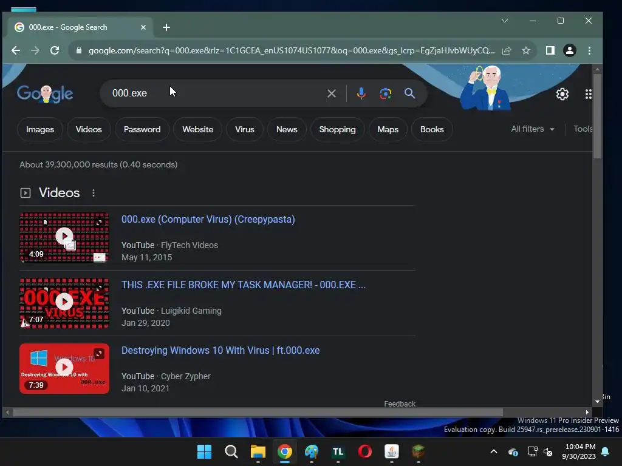Open search Tools
The image size is (622, 466).
(583, 129)
